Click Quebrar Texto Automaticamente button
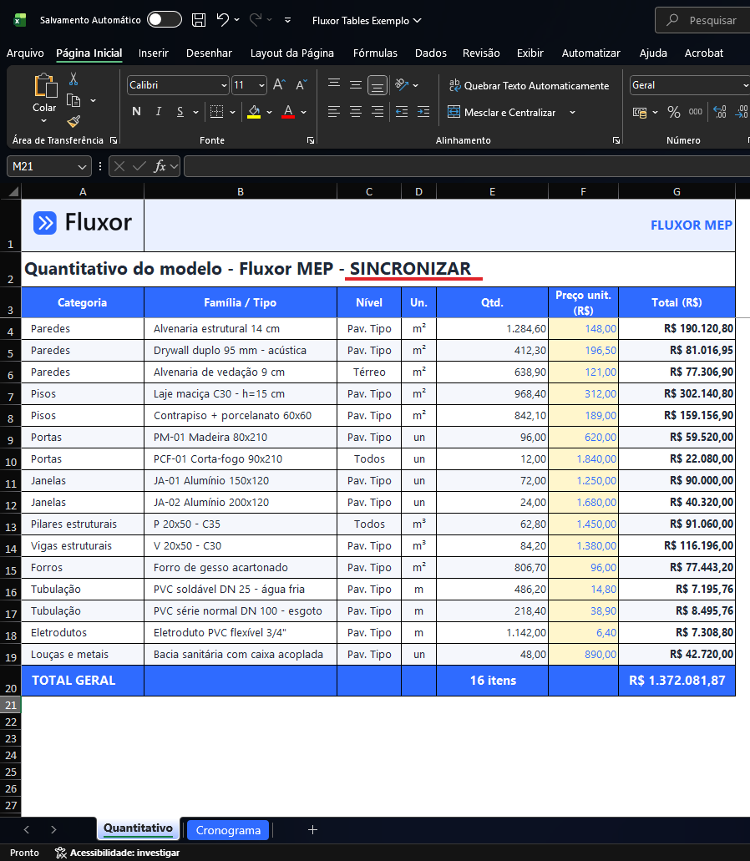The width and height of the screenshot is (750, 861). pyautogui.click(x=529, y=86)
